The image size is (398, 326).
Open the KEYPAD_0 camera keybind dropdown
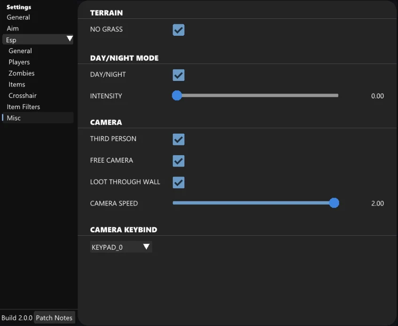tap(121, 247)
